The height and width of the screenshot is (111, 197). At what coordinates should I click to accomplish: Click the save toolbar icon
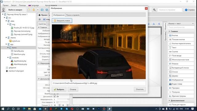(42, 10)
